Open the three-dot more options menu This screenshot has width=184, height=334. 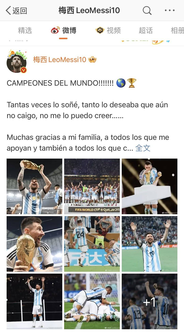(170, 11)
